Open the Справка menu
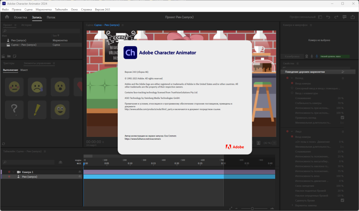The image size is (359, 211). click(x=86, y=9)
